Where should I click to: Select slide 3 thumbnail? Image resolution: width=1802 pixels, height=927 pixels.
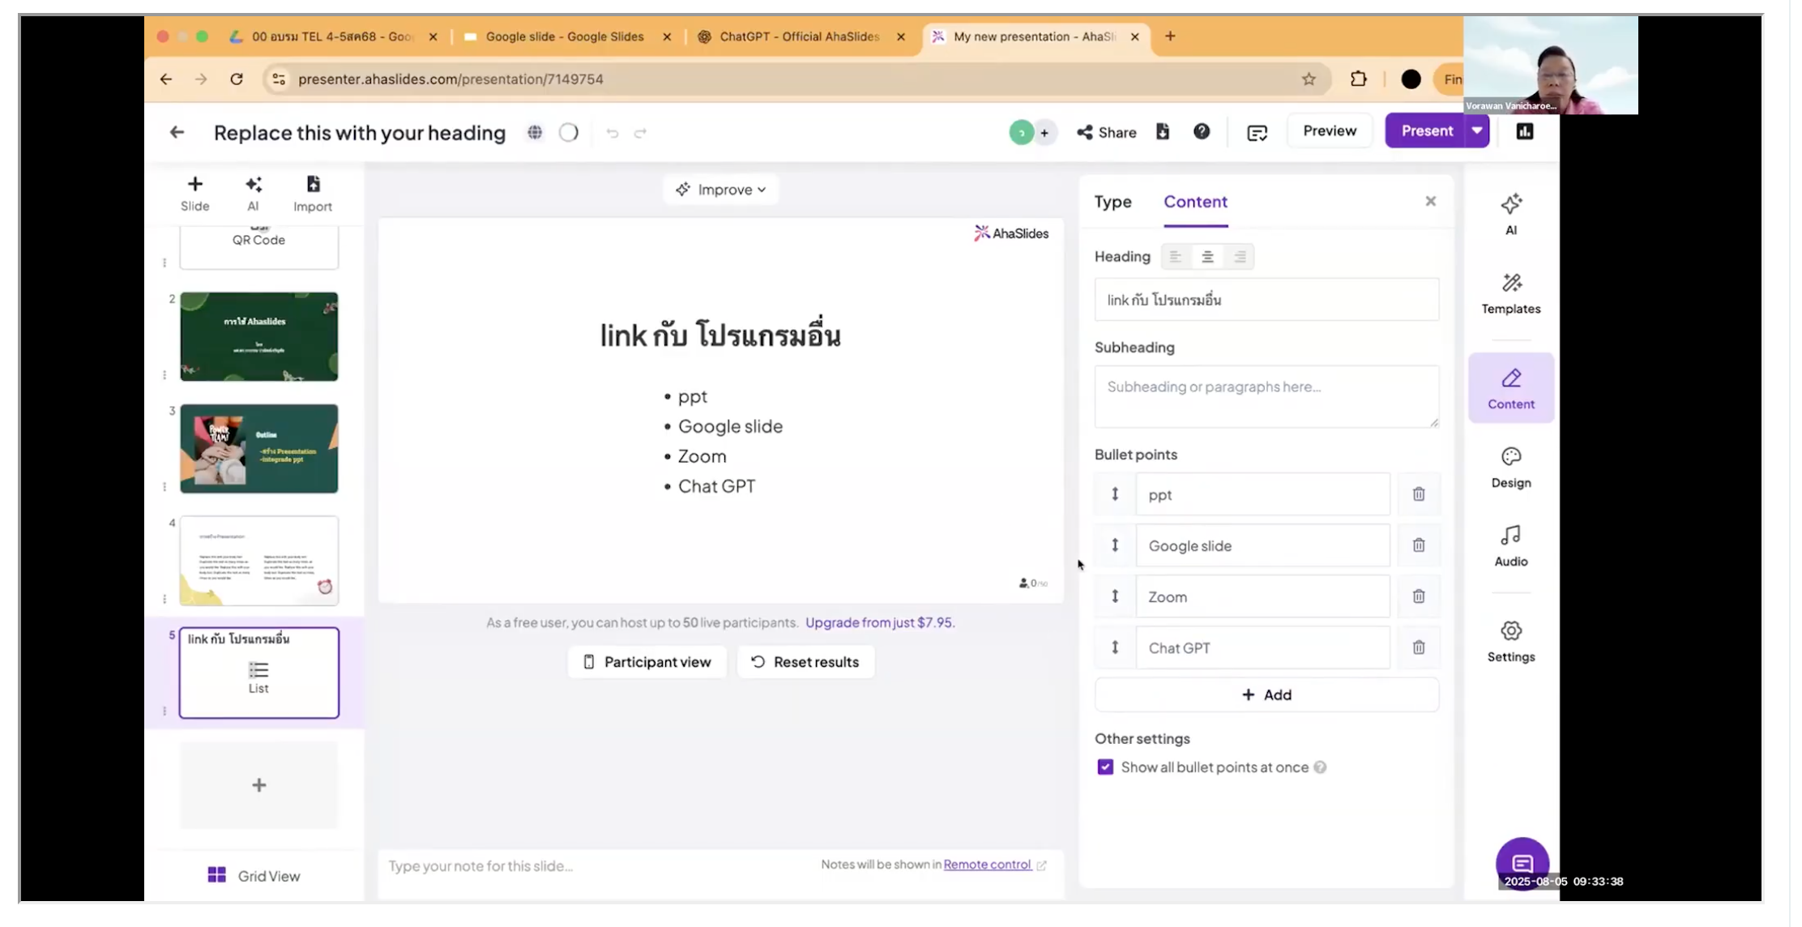(x=258, y=448)
